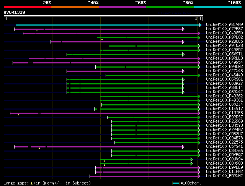
Task: Click UniRef100_Q94B78 text
Action: (224, 138)
